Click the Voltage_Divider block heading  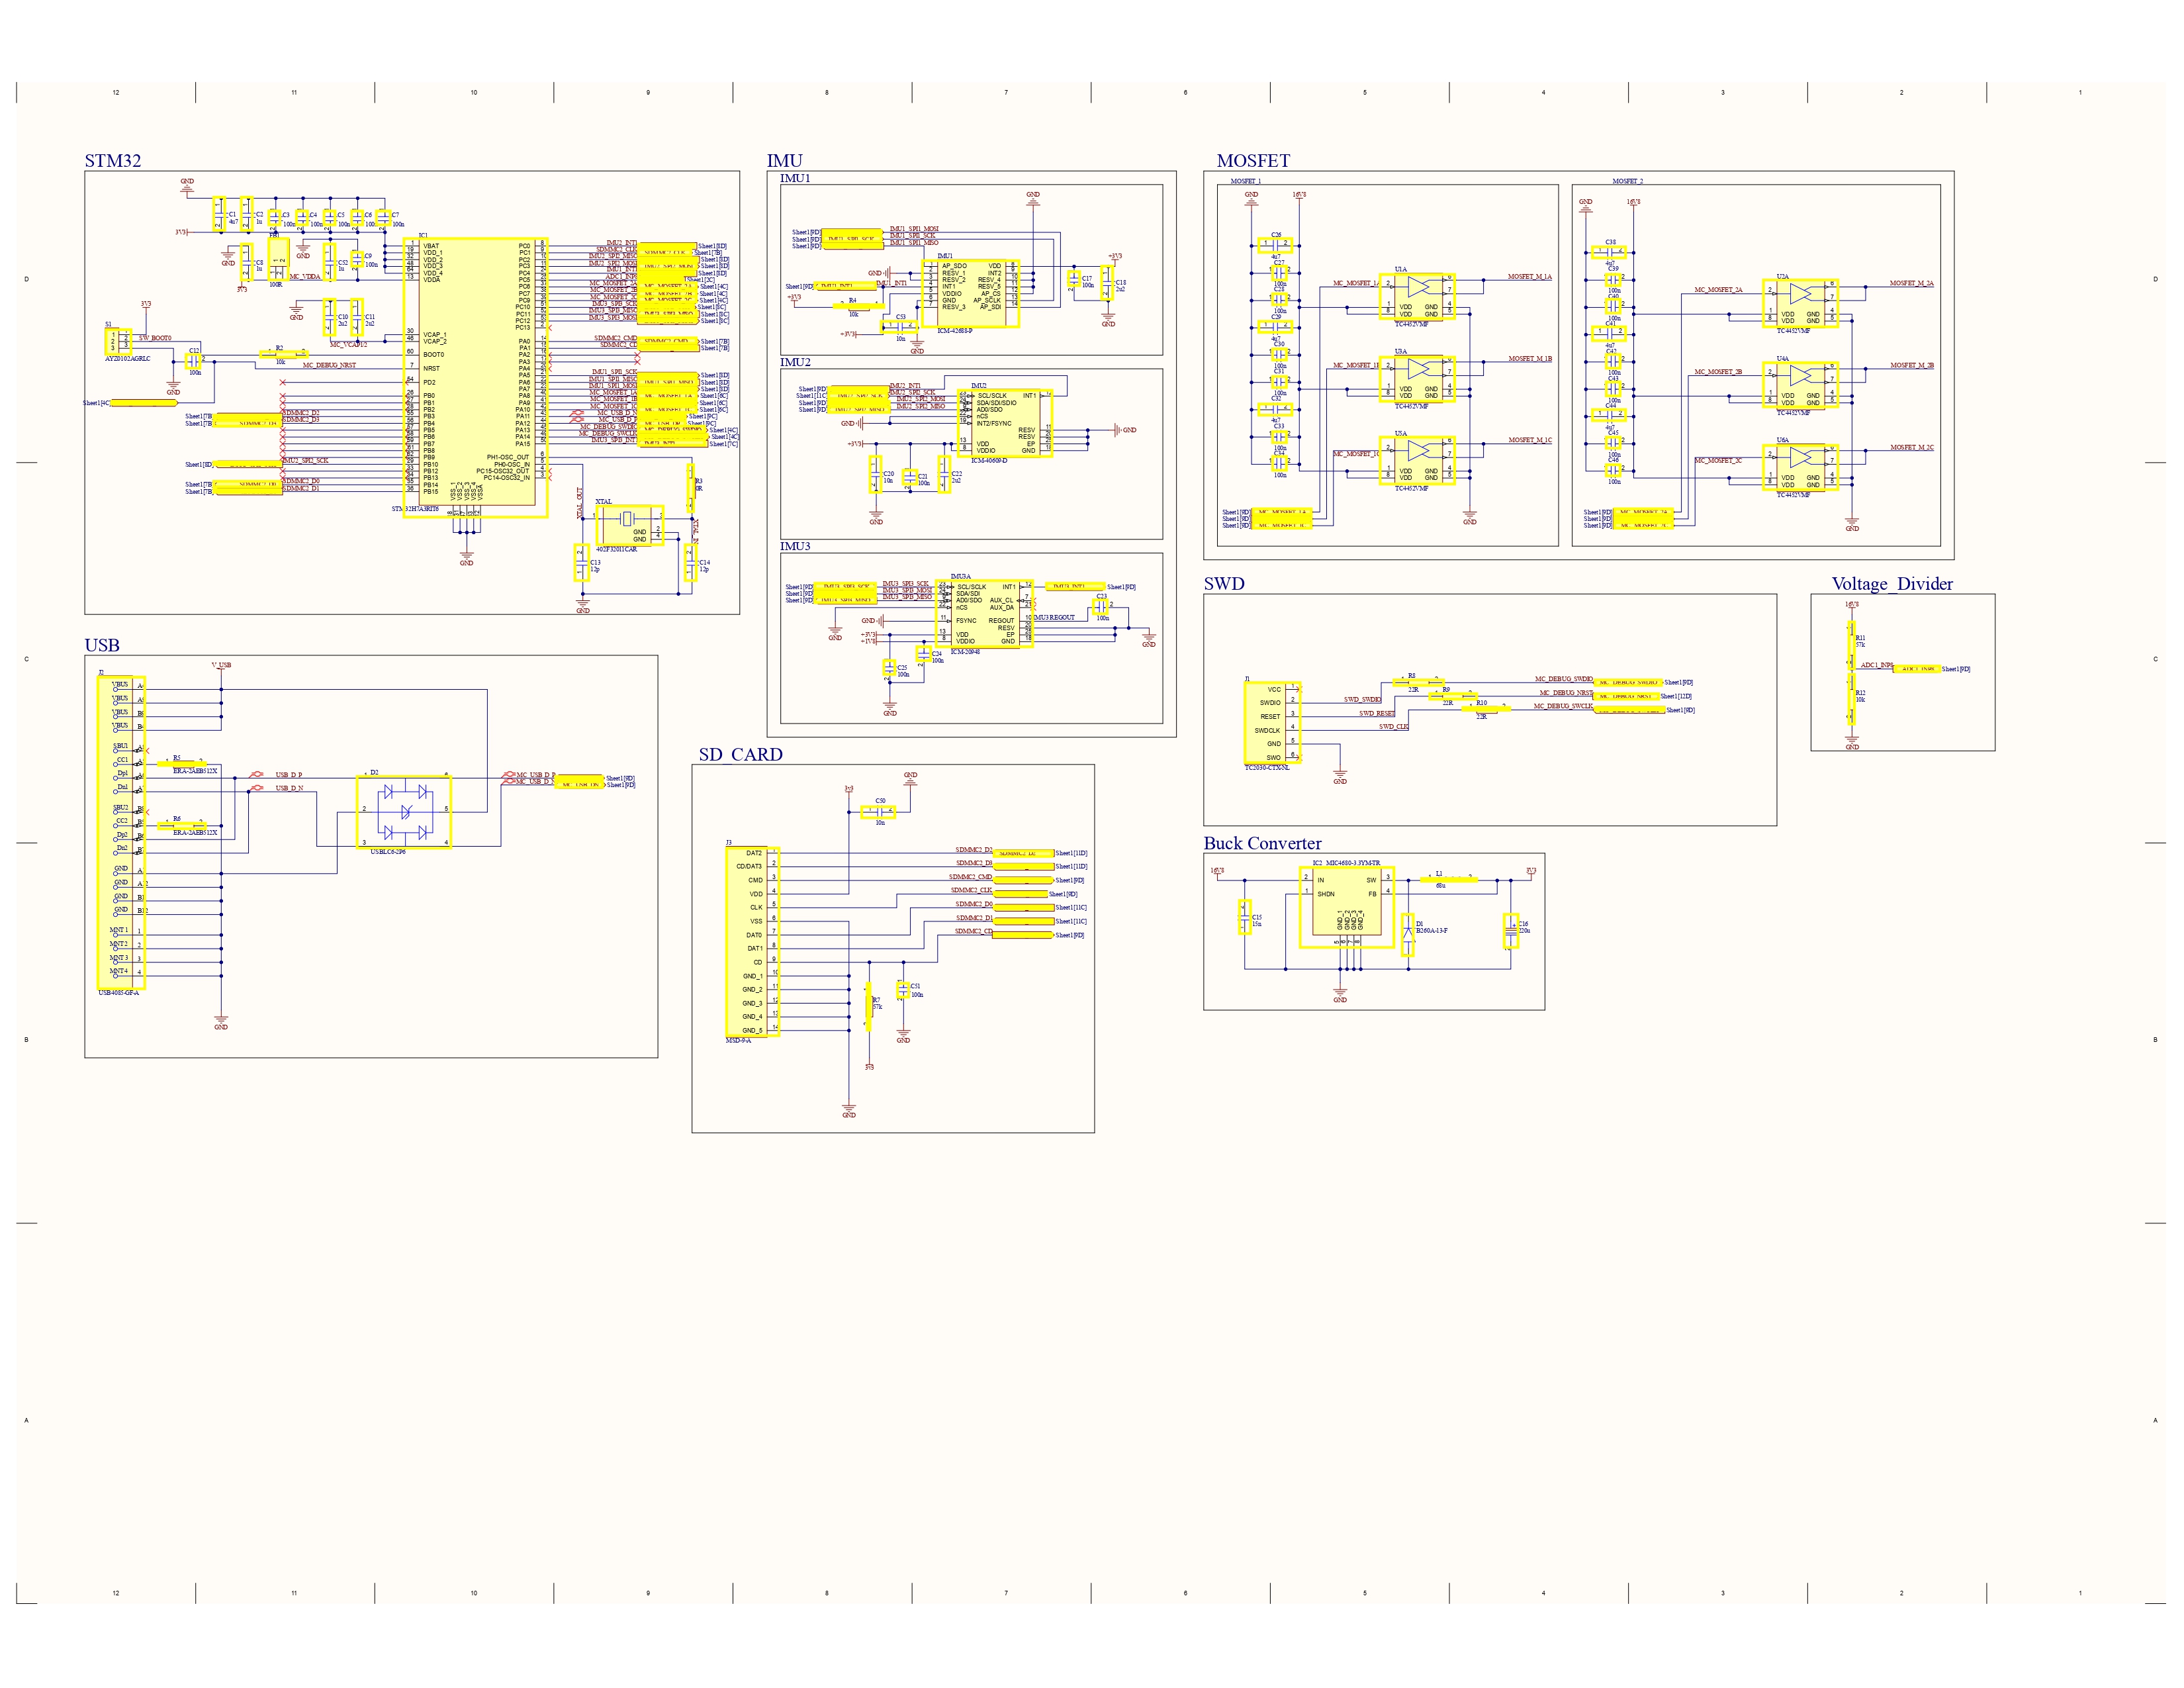(x=1892, y=583)
